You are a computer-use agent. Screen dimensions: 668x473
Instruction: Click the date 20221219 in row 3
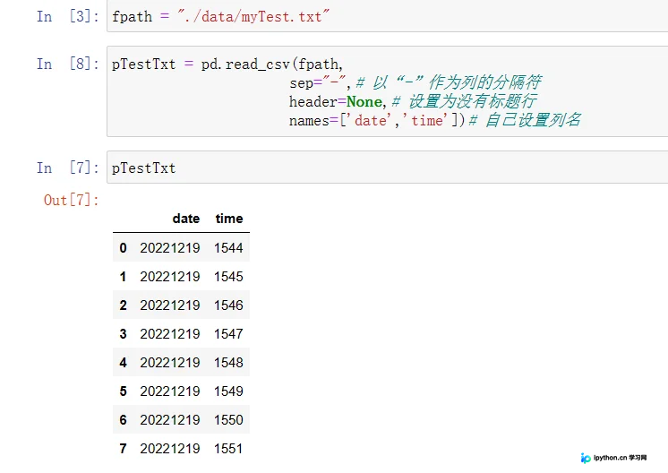coord(170,333)
